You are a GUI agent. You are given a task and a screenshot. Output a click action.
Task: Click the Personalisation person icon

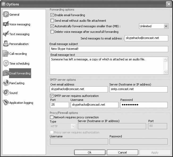(6, 44)
